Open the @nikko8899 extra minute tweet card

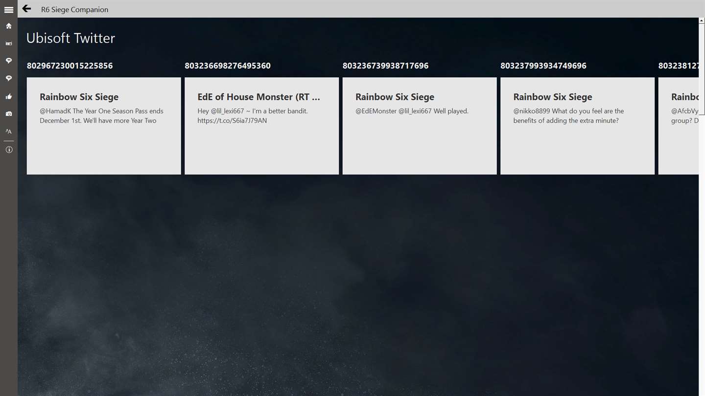pos(577,126)
